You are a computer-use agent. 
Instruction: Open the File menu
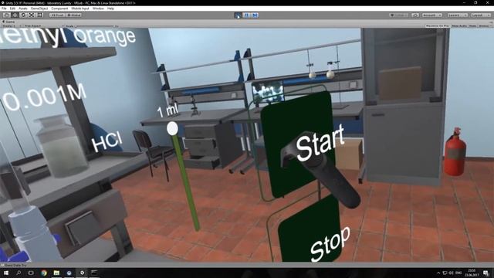pos(4,8)
